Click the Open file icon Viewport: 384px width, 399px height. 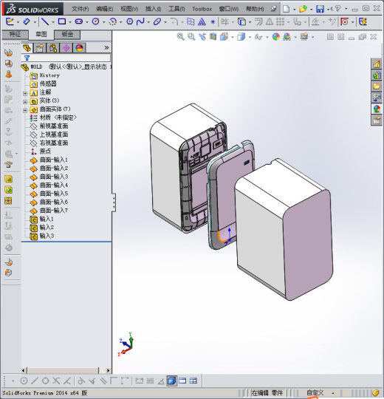303,9
